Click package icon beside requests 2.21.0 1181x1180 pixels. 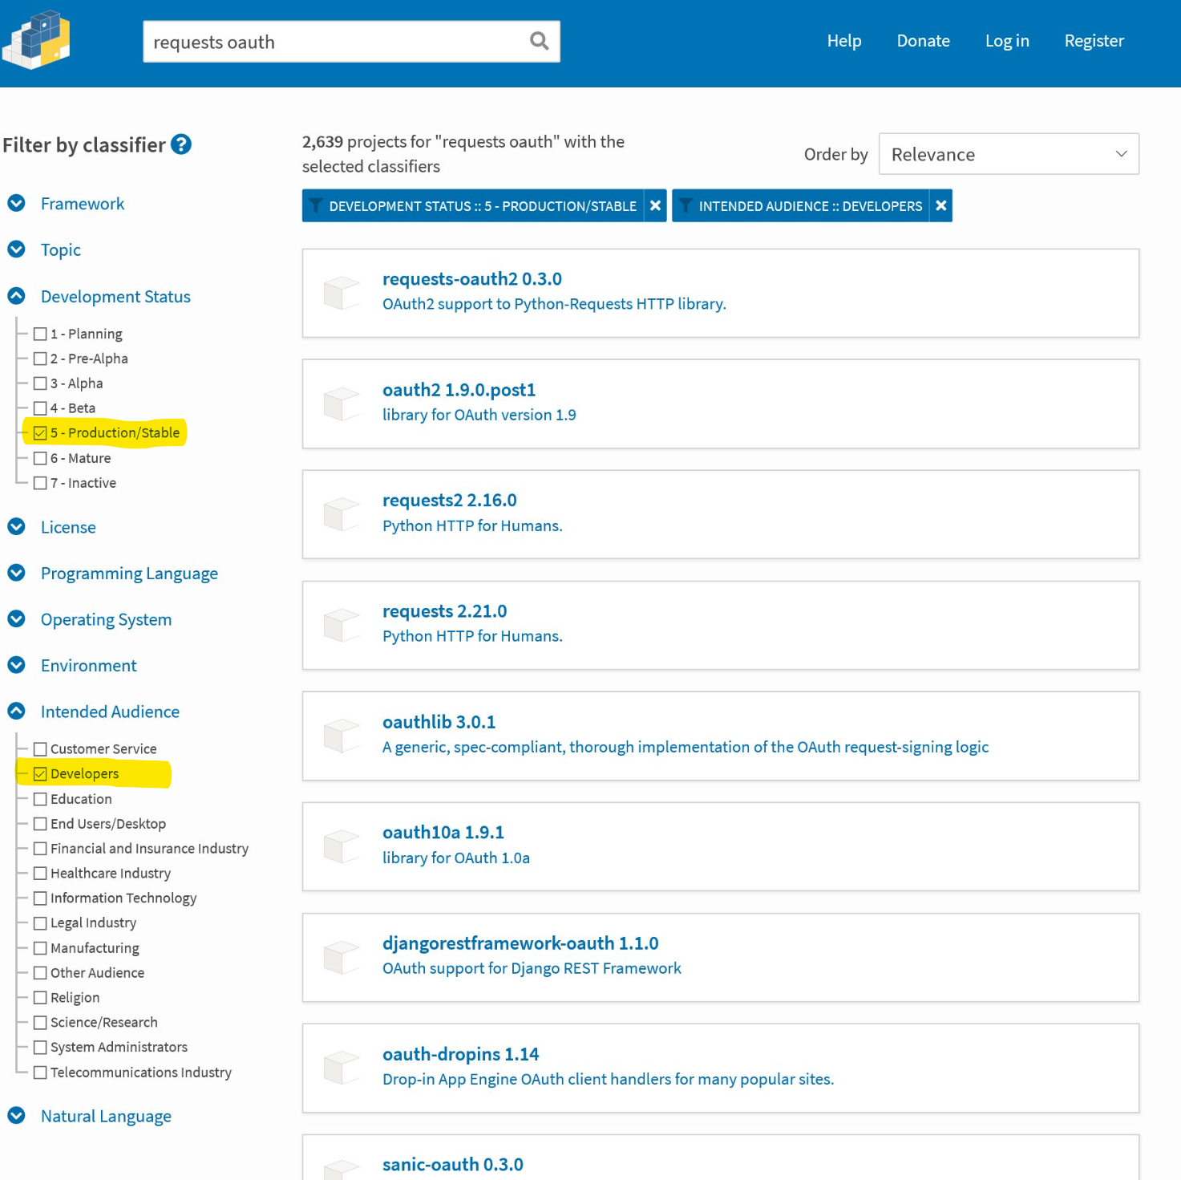click(342, 625)
